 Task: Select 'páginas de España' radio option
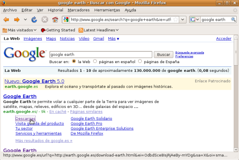point(140,62)
